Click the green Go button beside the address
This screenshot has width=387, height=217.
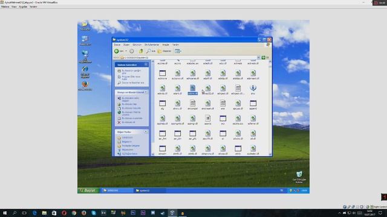click(264, 58)
